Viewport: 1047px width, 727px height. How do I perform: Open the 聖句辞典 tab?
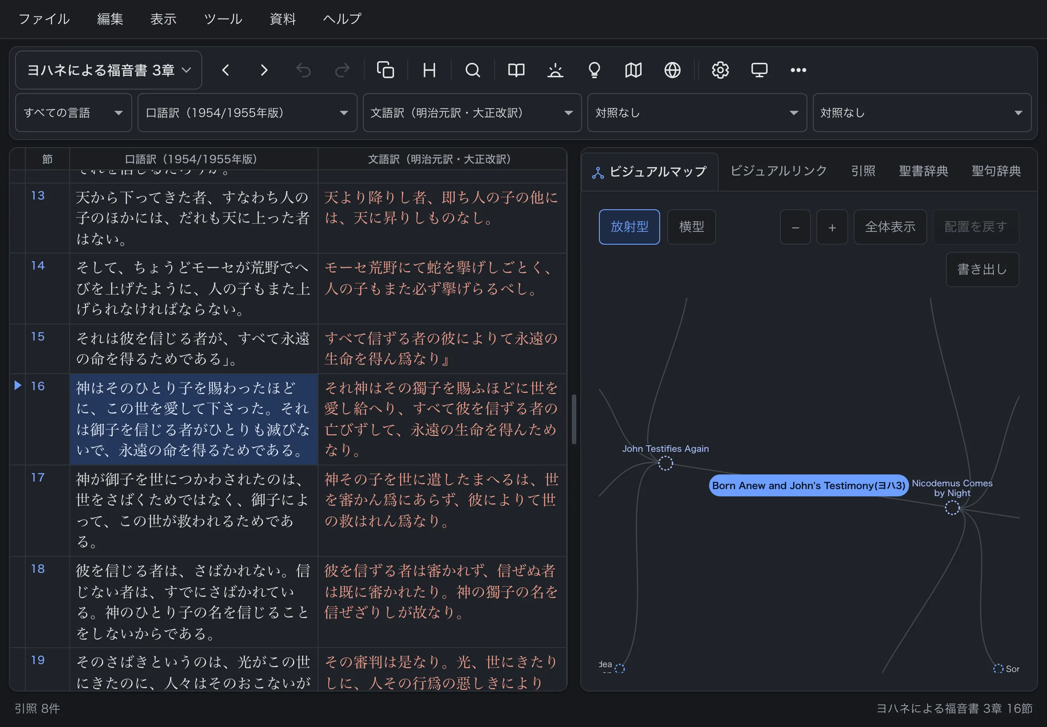996,171
